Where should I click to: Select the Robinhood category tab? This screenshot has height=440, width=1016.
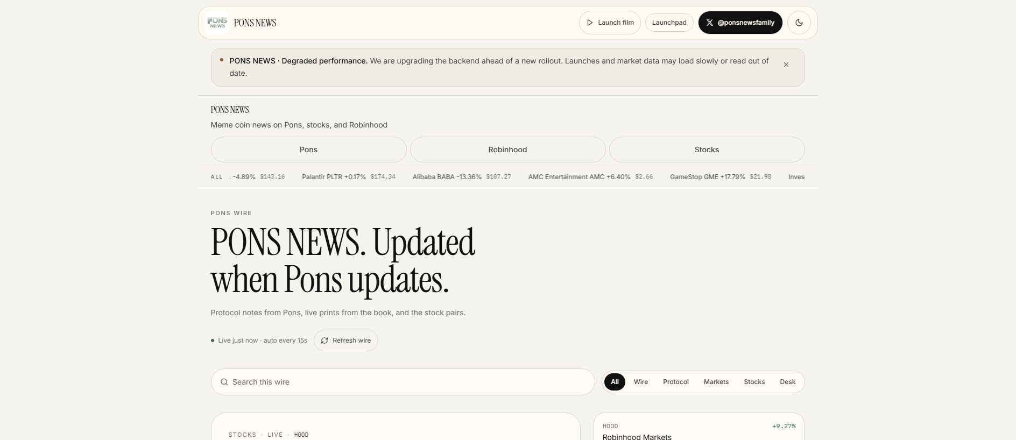pos(507,150)
